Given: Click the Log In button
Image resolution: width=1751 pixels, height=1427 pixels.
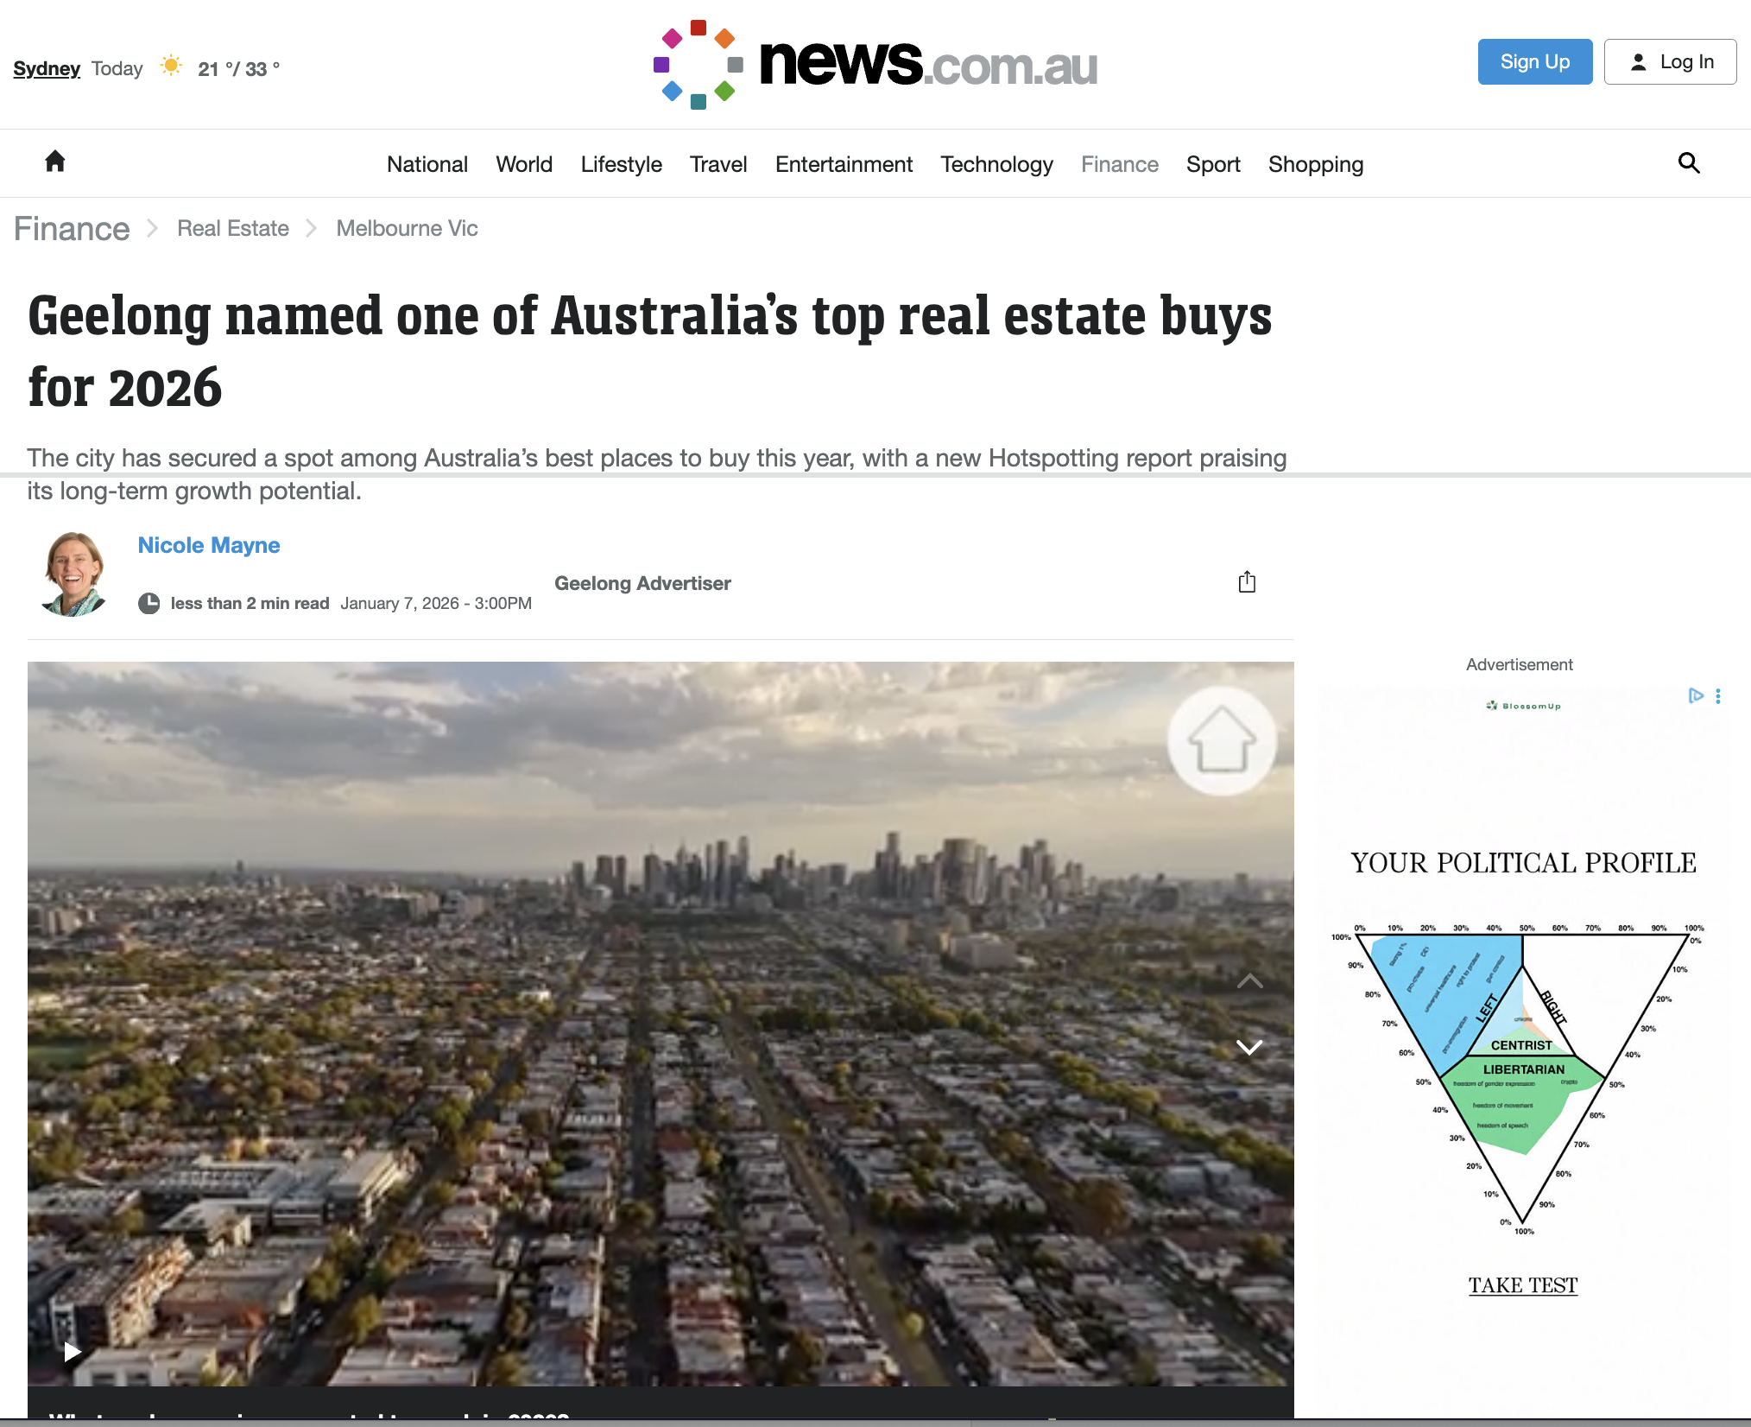Looking at the screenshot, I should pyautogui.click(x=1670, y=62).
